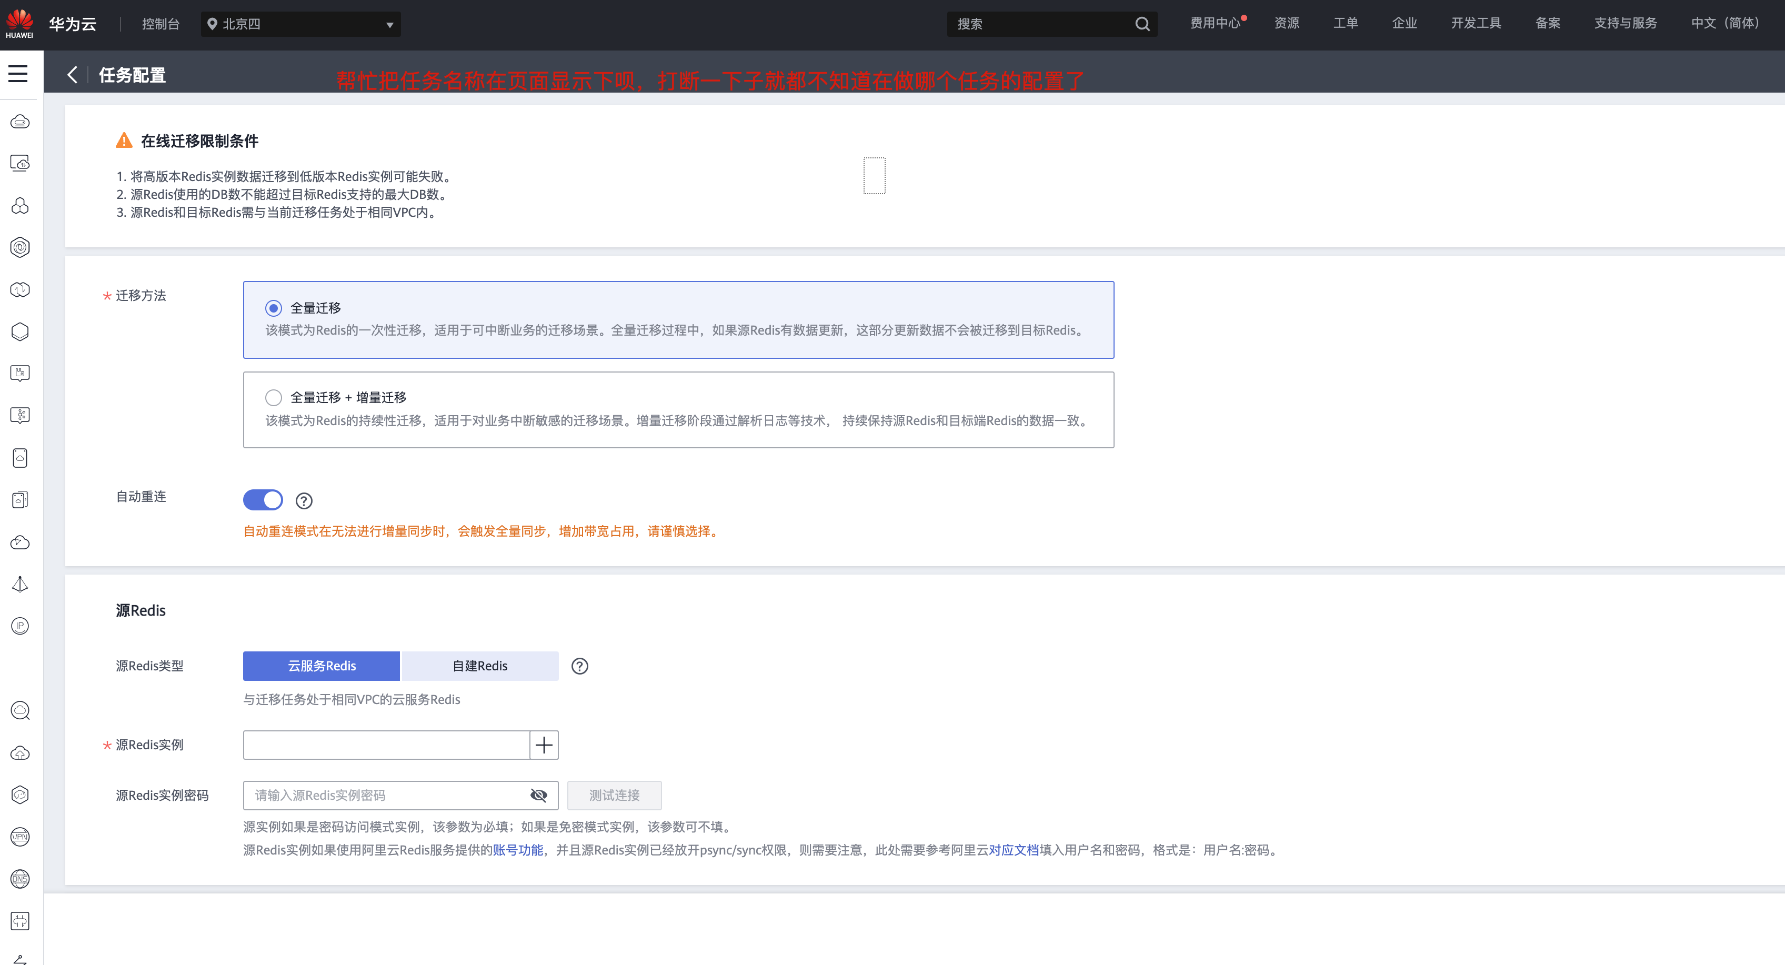Open the 支持与服务 menu
This screenshot has height=965, width=1785.
coord(1626,24)
